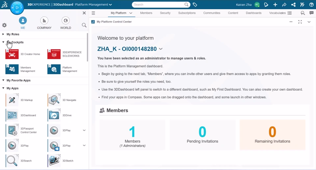Click the search magnifier in top bar

click(187, 4)
